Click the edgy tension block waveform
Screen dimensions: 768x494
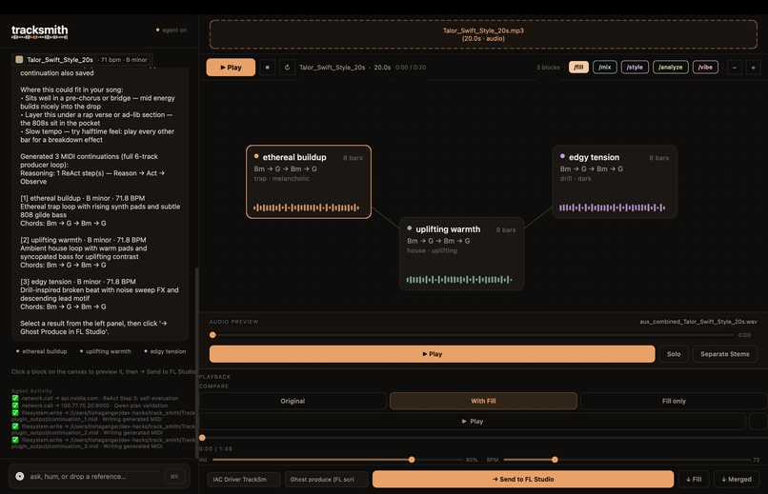(x=613, y=207)
